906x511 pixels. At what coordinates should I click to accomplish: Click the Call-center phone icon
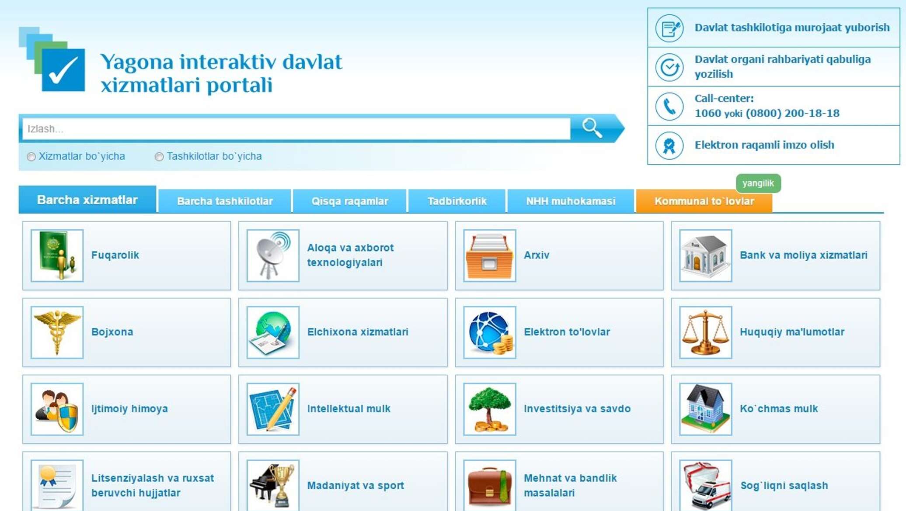click(669, 106)
